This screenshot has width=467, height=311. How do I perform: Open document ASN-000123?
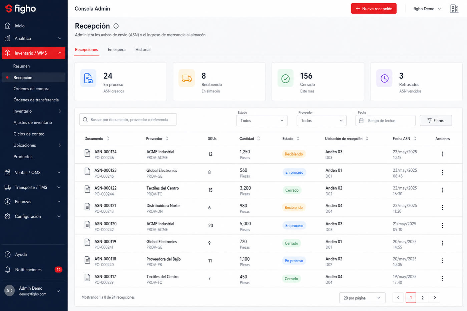click(x=105, y=170)
